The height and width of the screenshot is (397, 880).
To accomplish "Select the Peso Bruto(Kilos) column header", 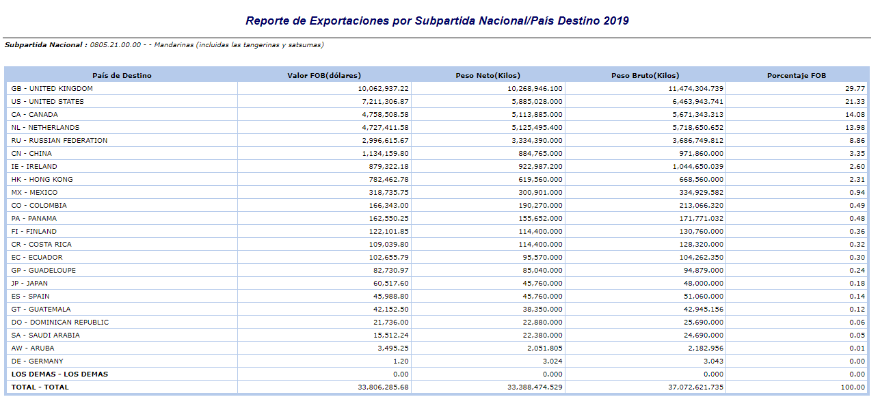I will coord(645,75).
